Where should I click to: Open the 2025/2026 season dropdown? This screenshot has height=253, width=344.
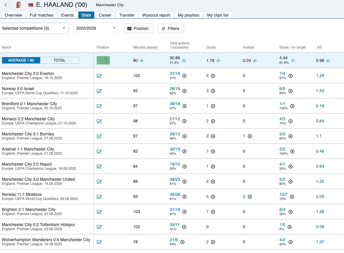(x=96, y=28)
